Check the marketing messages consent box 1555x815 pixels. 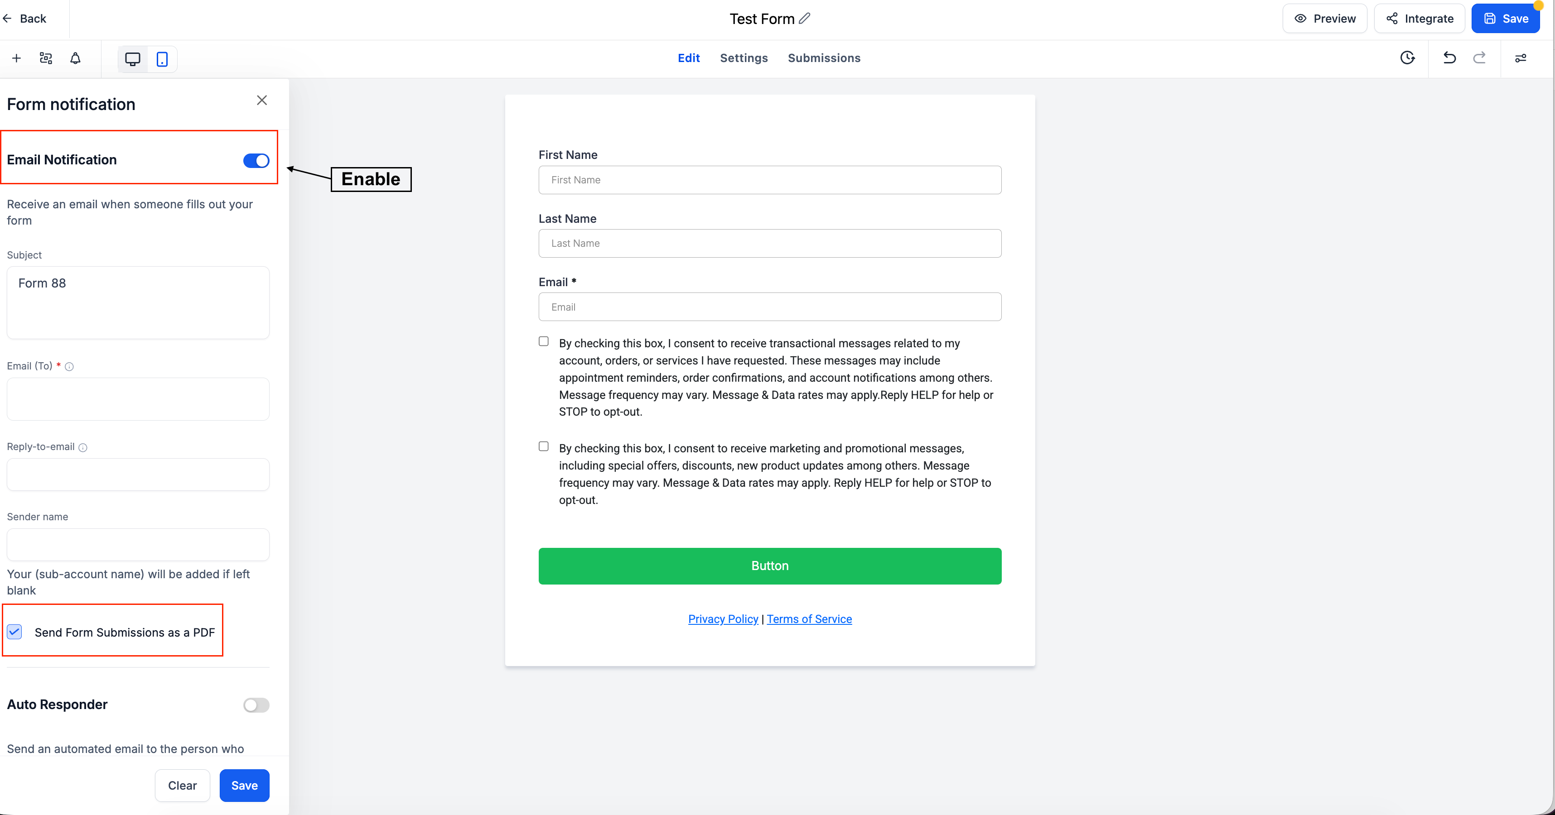click(x=543, y=446)
